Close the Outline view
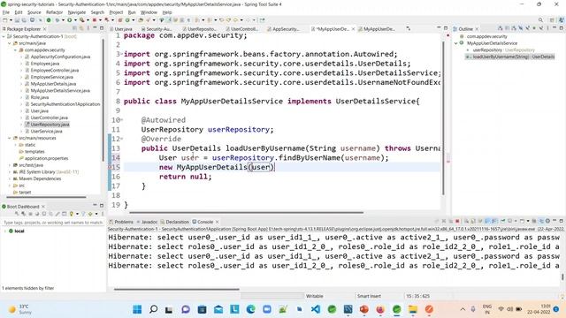566x318 pixels. (x=477, y=29)
